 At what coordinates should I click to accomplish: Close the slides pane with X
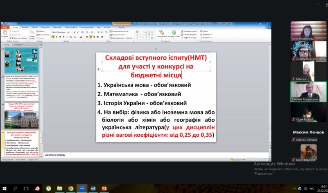click(41, 44)
